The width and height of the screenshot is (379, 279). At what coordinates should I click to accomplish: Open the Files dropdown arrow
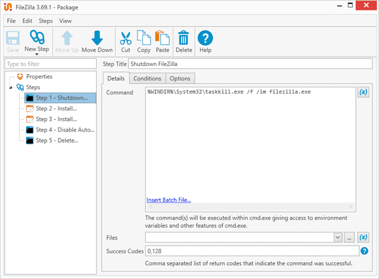[338, 237]
